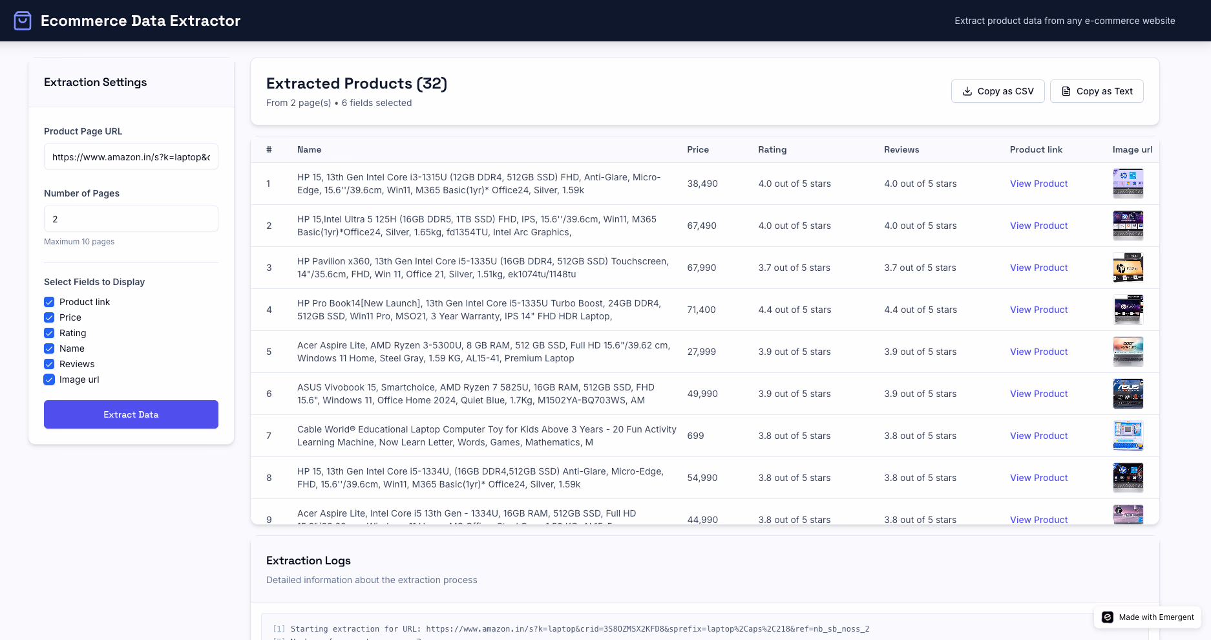Click the price 27,999 cell
The image size is (1211, 640).
(x=701, y=352)
